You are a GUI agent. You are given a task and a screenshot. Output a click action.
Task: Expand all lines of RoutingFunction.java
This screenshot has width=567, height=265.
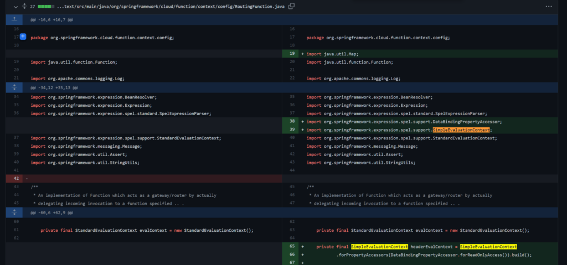[24, 7]
